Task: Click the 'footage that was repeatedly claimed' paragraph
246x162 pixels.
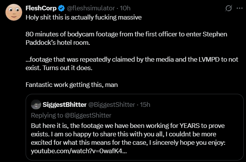Action: pos(132,64)
